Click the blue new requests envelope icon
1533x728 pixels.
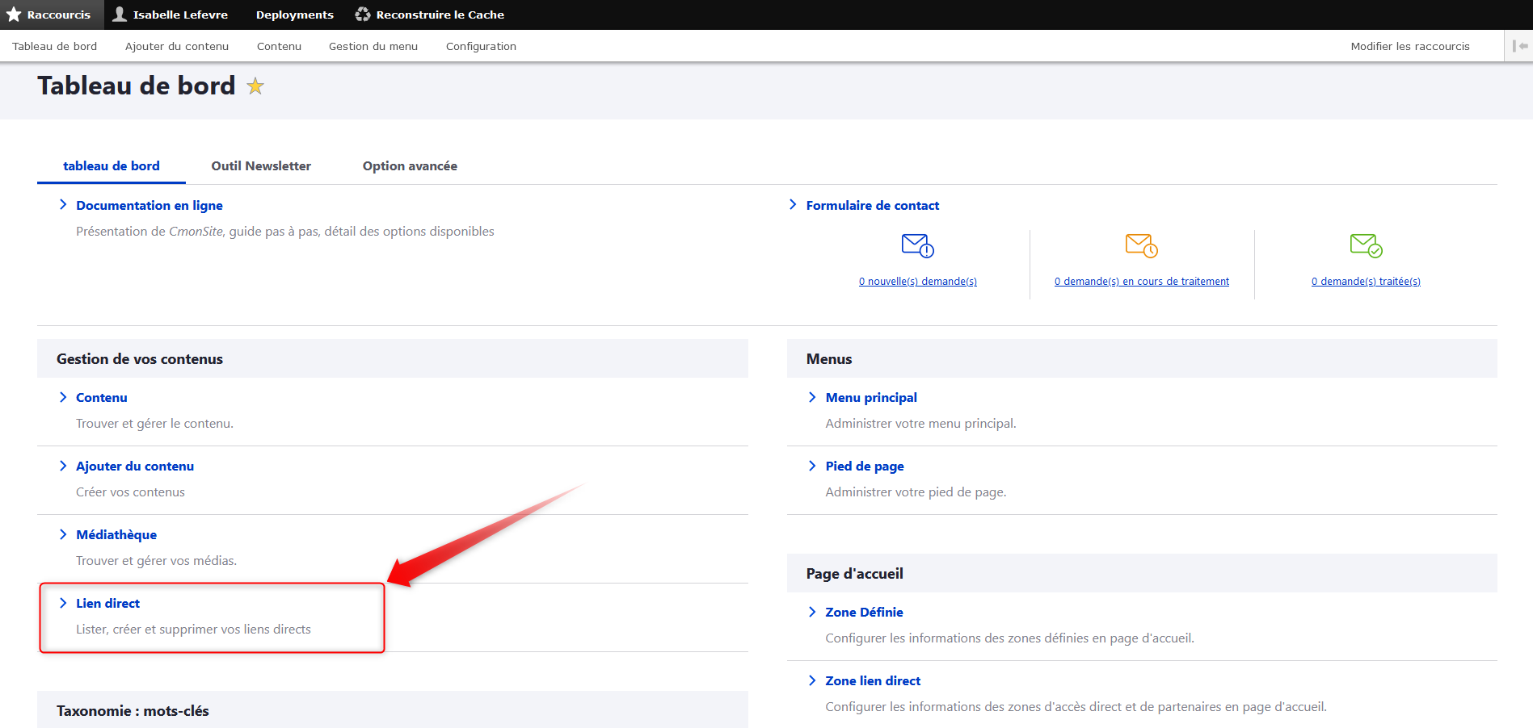point(917,245)
